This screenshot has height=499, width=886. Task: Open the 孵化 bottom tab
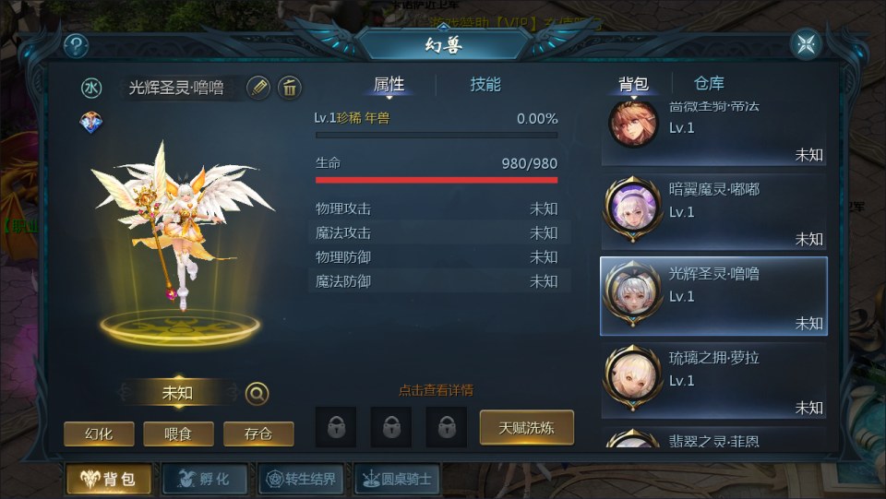205,480
